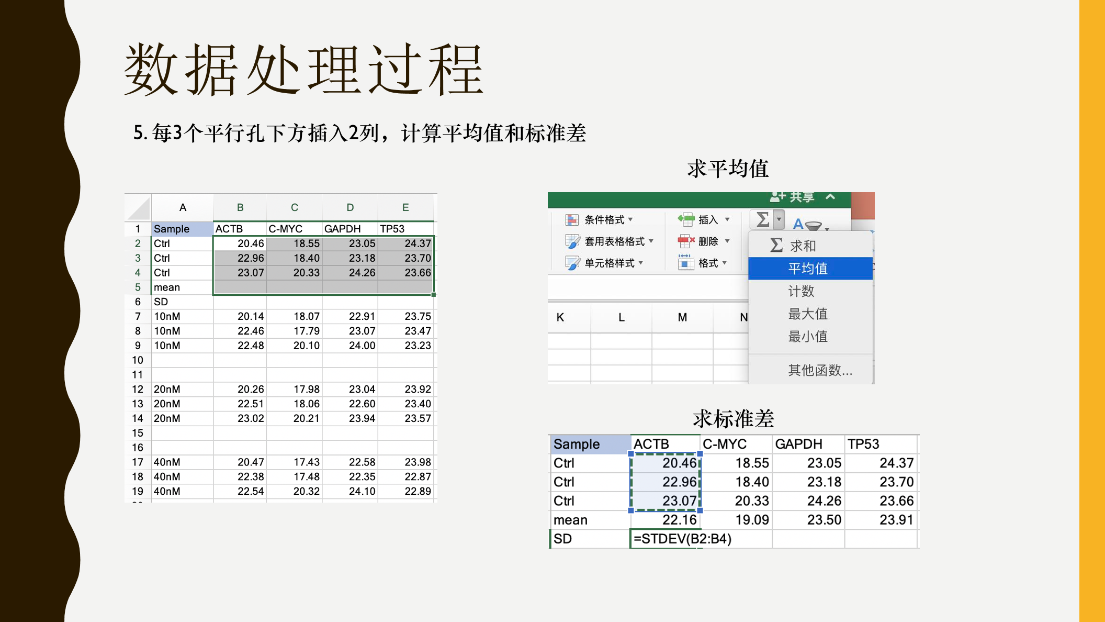Expand the 删除 dropdown arrow
Image resolution: width=1105 pixels, height=622 pixels.
pyautogui.click(x=727, y=241)
